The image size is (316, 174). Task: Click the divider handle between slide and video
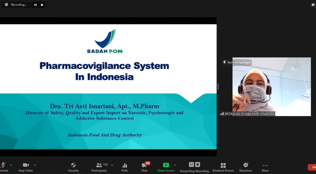[218, 87]
